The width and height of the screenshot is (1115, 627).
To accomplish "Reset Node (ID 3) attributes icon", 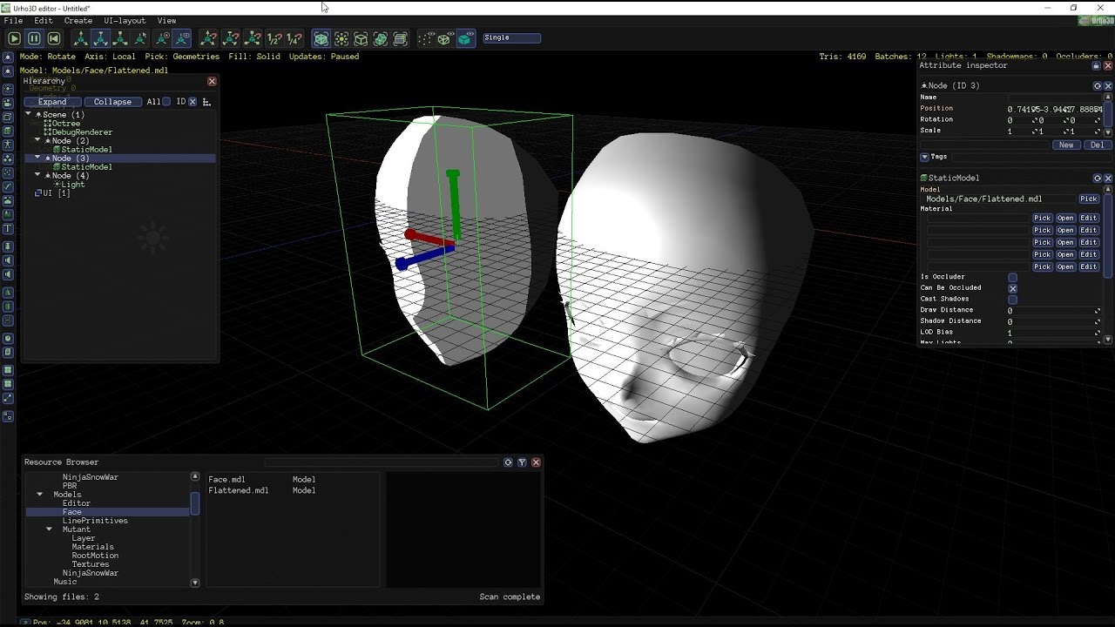I will pos(1098,86).
